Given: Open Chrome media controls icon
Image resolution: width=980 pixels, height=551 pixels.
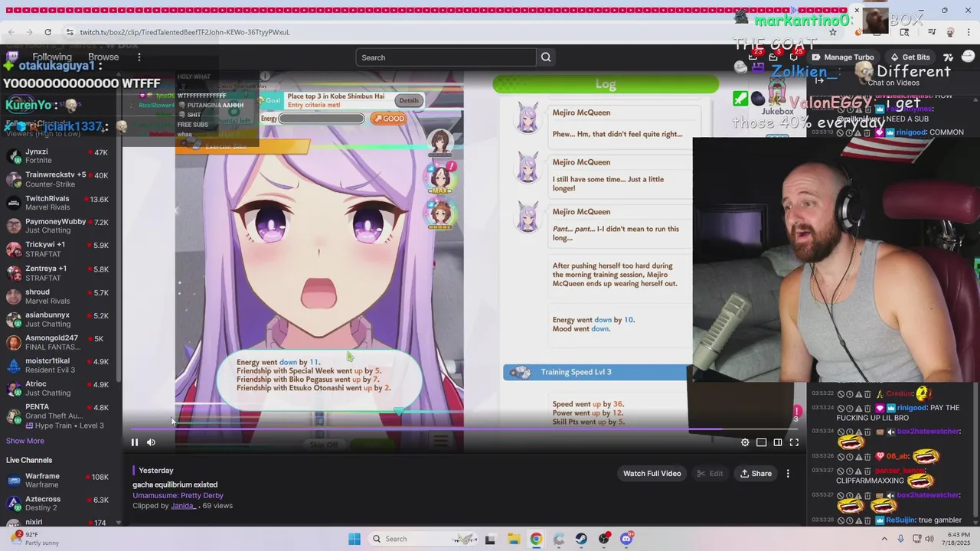Looking at the screenshot, I should (932, 32).
